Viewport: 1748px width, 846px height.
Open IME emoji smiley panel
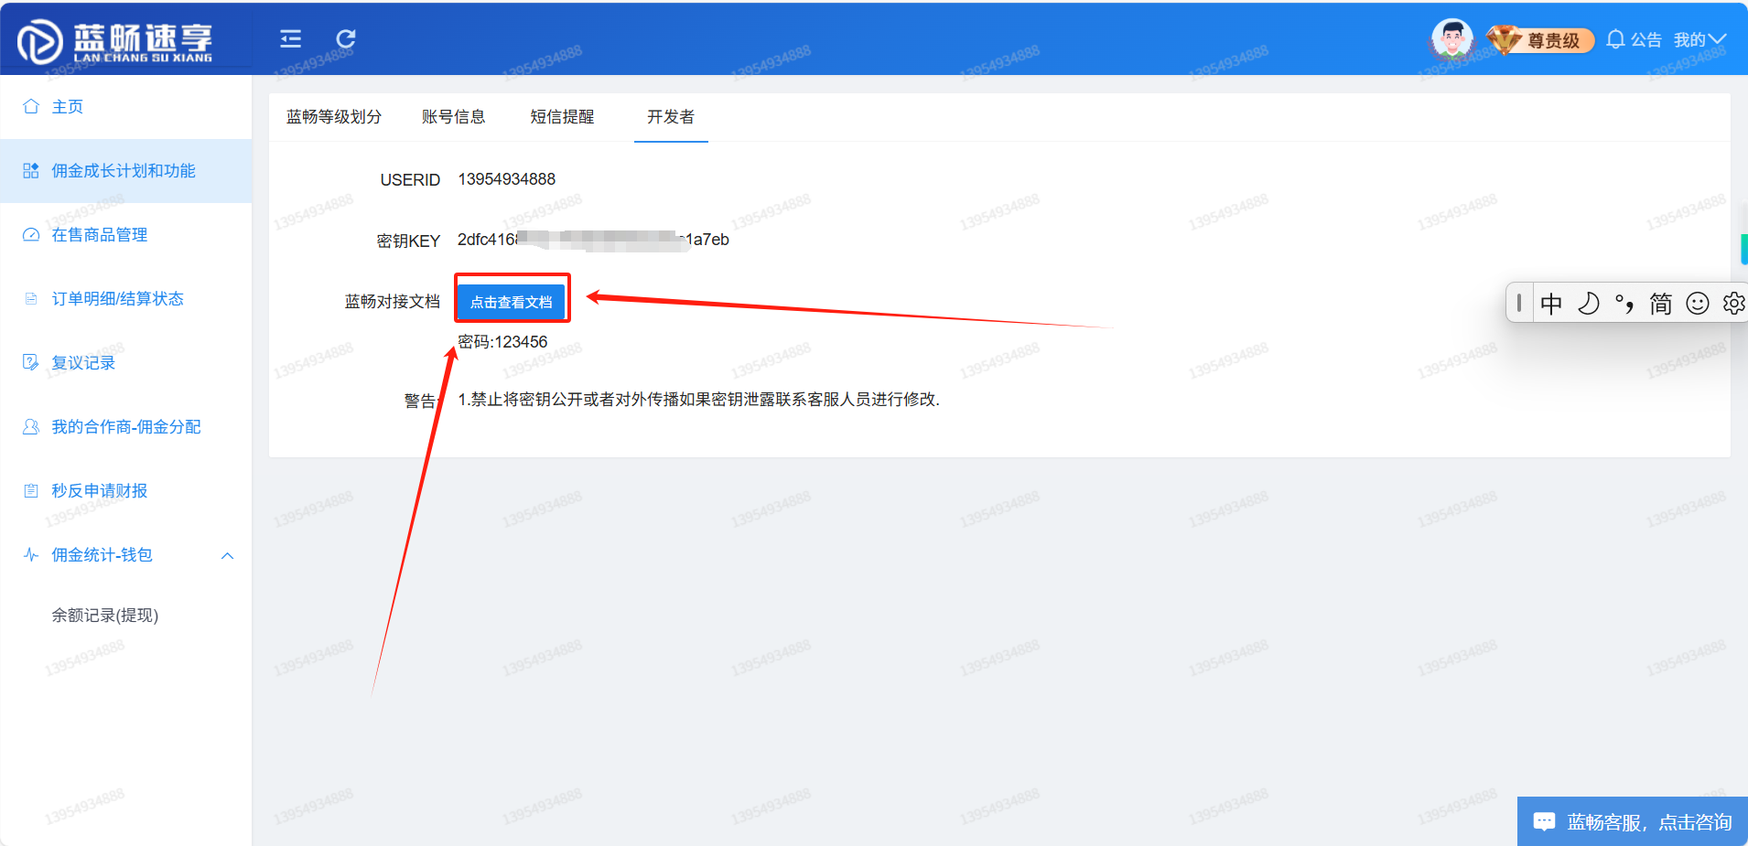click(x=1698, y=304)
